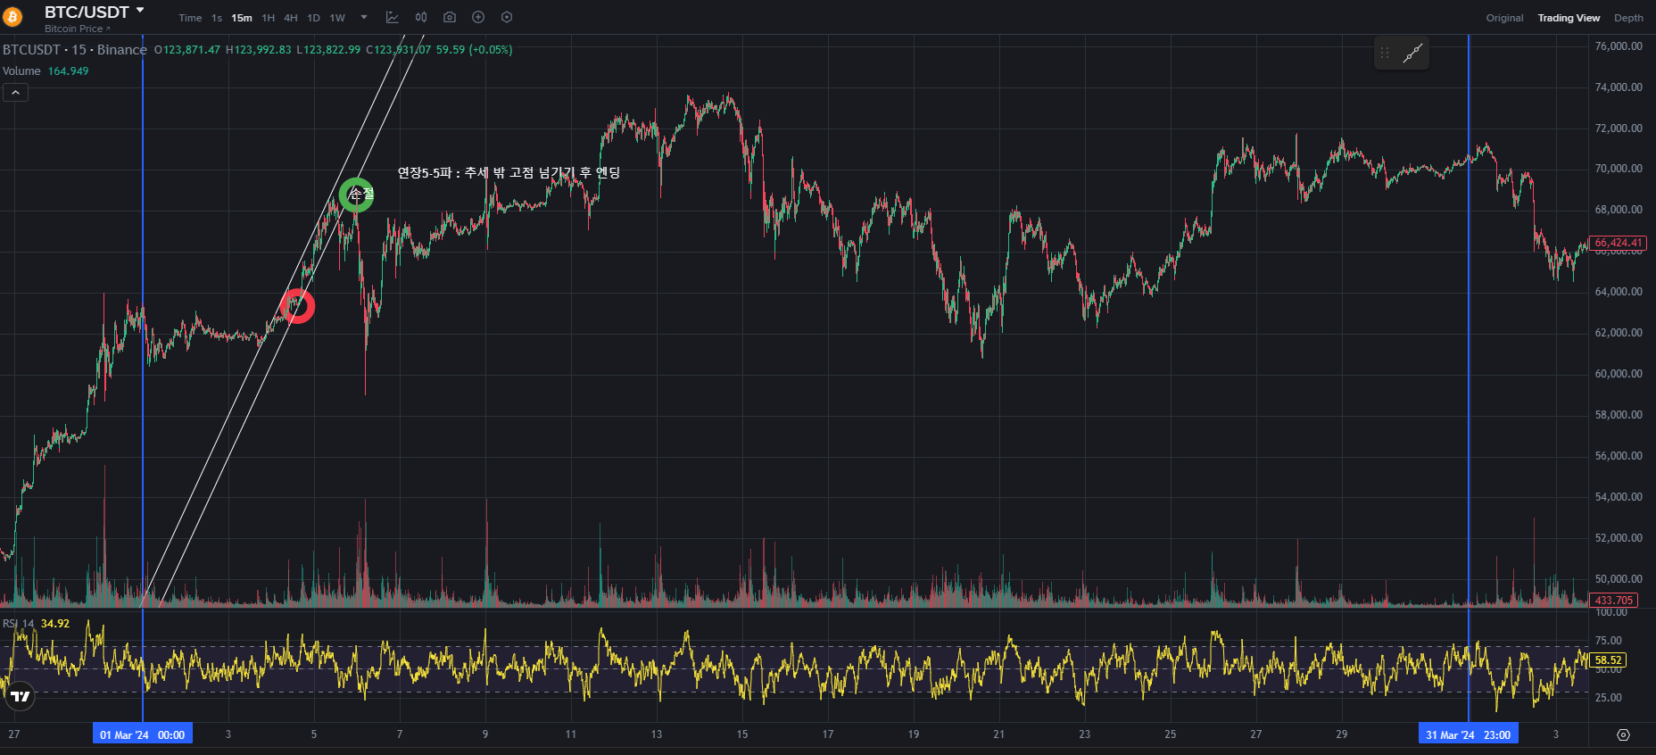Open the Bitcoin Price link
Screen dimensions: 1656x755
[x=77, y=29]
